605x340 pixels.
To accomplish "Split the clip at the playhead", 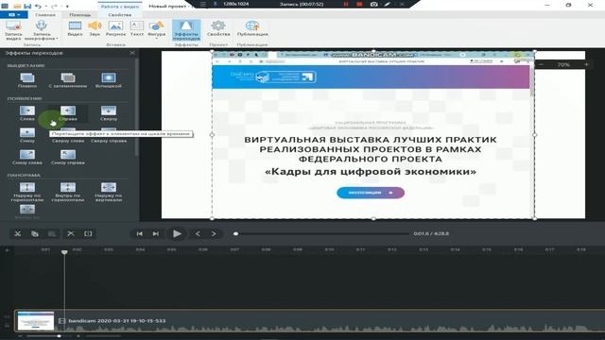I will (x=71, y=233).
